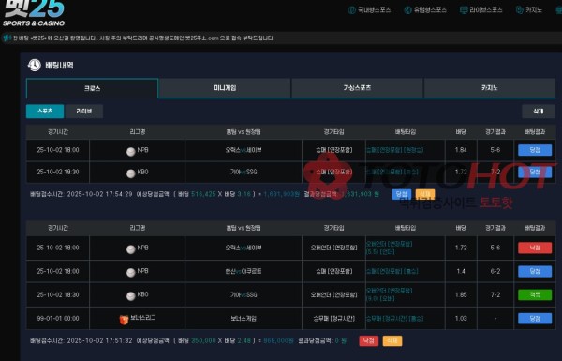Click the baseball icon next to the first NPB row

click(131, 152)
